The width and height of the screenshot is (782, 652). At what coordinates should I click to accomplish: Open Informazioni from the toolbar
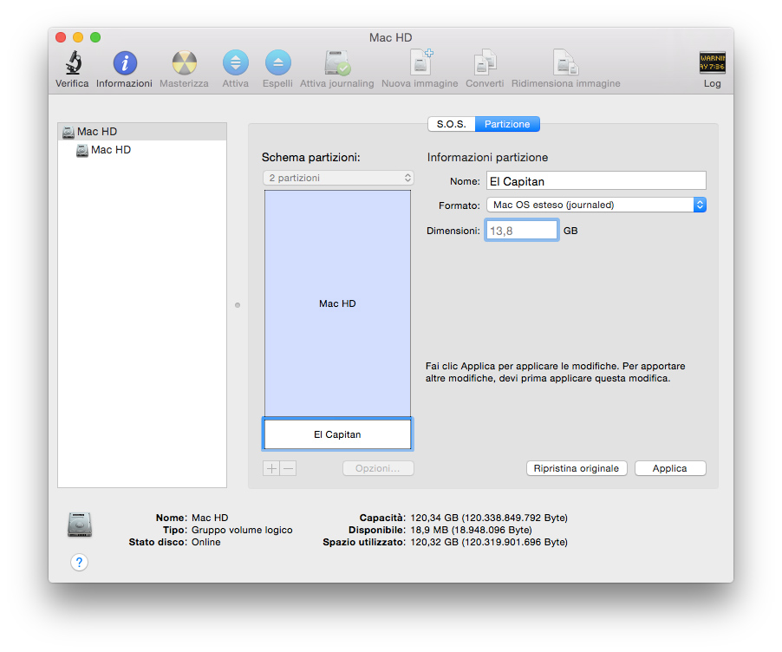coord(125,63)
